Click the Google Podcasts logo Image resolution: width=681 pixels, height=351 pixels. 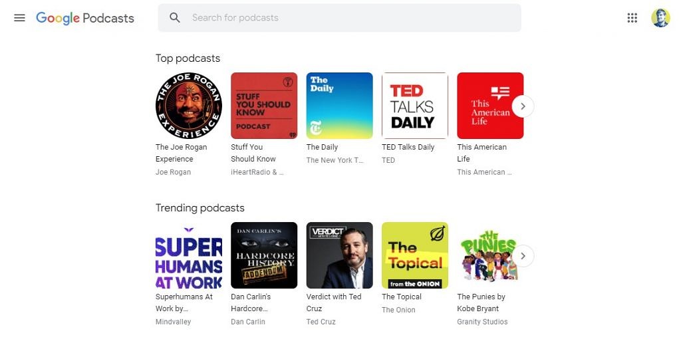(85, 18)
